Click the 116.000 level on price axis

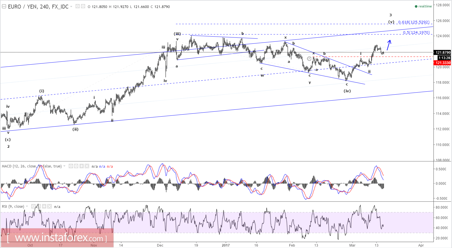(x=443, y=98)
